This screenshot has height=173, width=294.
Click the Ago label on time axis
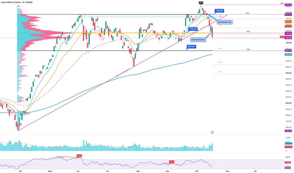tap(138, 171)
